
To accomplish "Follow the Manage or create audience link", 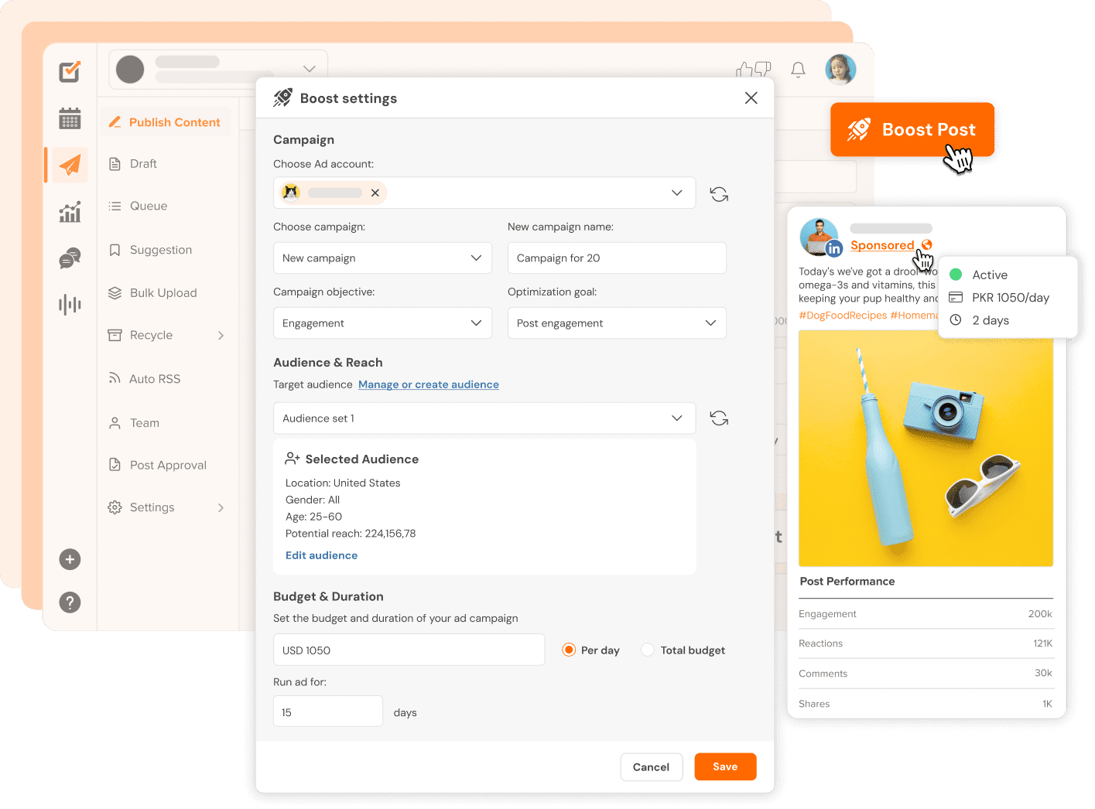I will click(428, 384).
